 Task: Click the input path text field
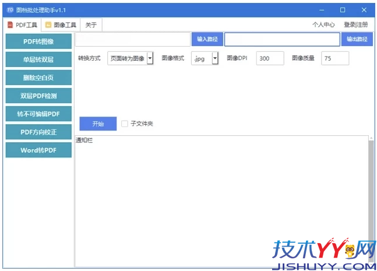click(x=133, y=39)
